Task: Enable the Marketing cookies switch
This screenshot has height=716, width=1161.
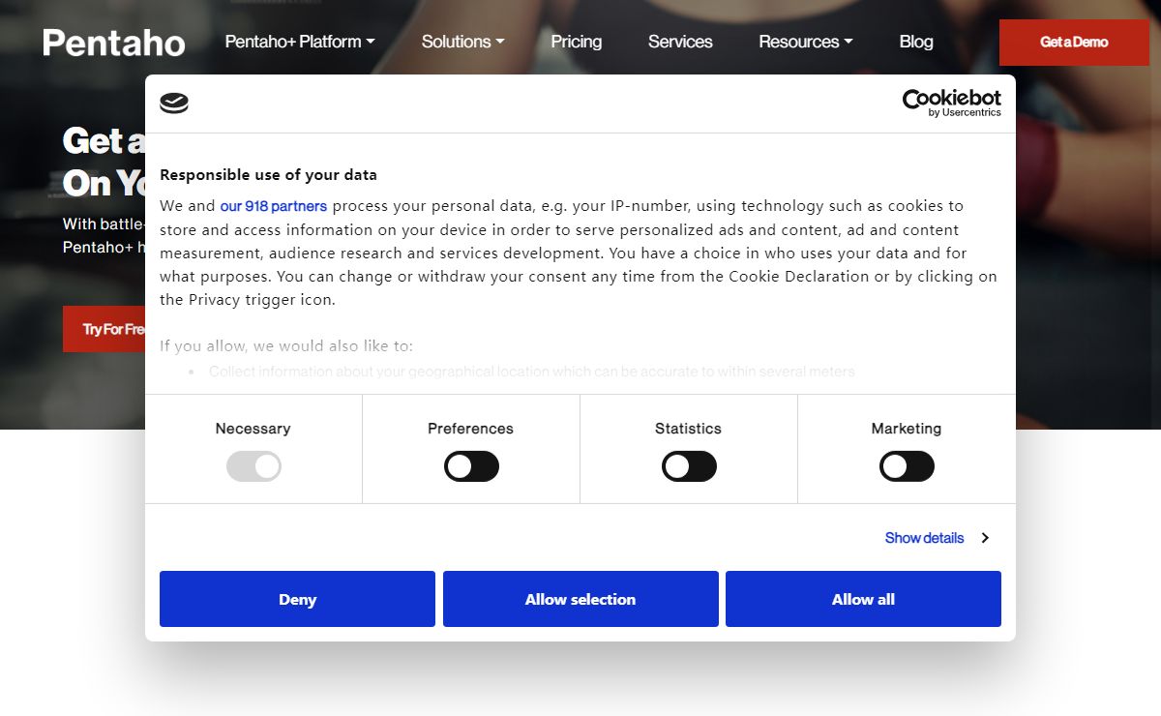Action: (907, 466)
